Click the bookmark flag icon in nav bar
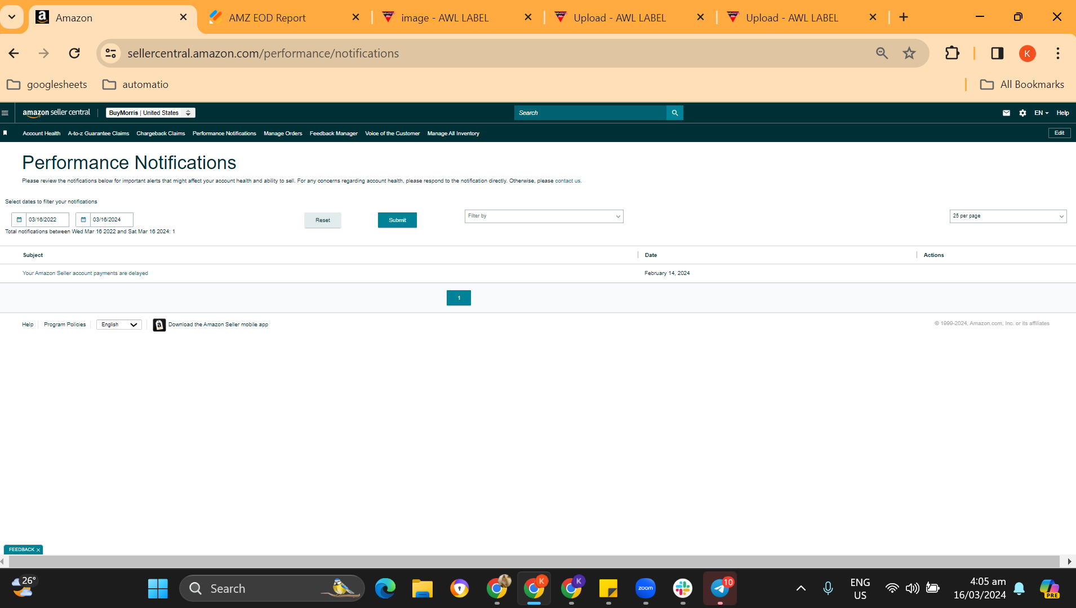The width and height of the screenshot is (1076, 608). coord(5,133)
